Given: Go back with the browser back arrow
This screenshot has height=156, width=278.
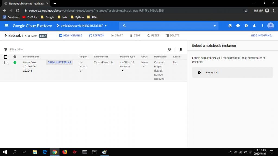Looking at the screenshot, I should pos(4,11).
